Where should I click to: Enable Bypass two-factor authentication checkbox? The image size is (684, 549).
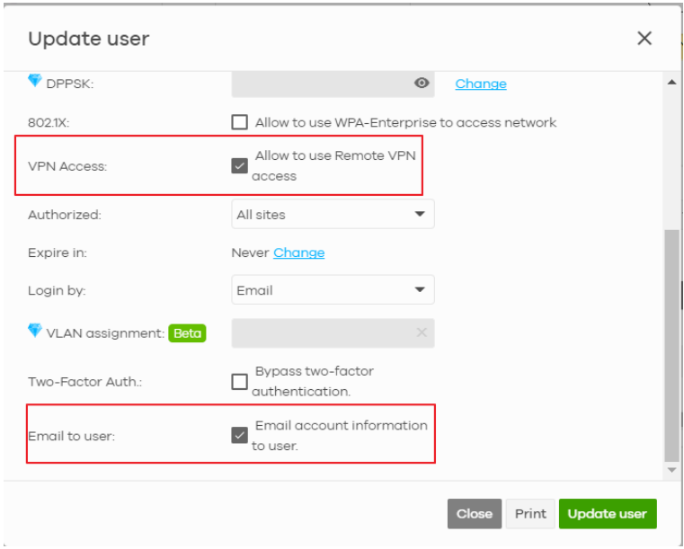click(x=239, y=382)
